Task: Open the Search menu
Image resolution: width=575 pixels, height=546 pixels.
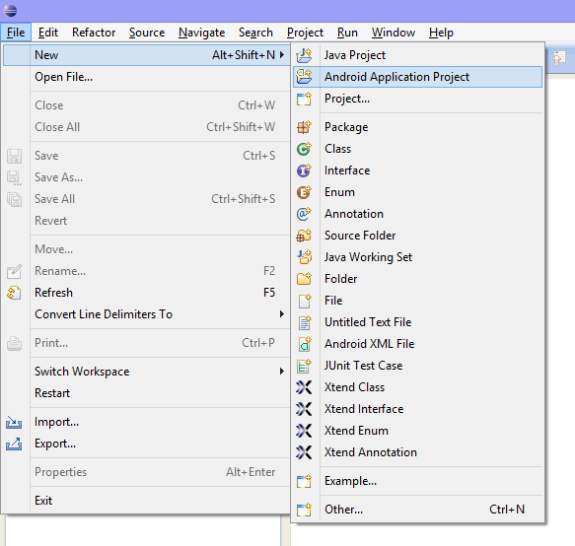Action: [255, 33]
